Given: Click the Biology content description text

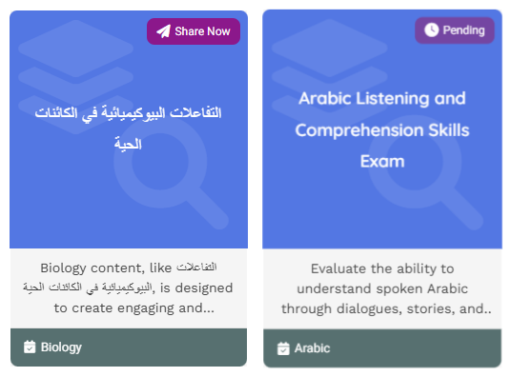Looking at the screenshot, I should point(128,288).
